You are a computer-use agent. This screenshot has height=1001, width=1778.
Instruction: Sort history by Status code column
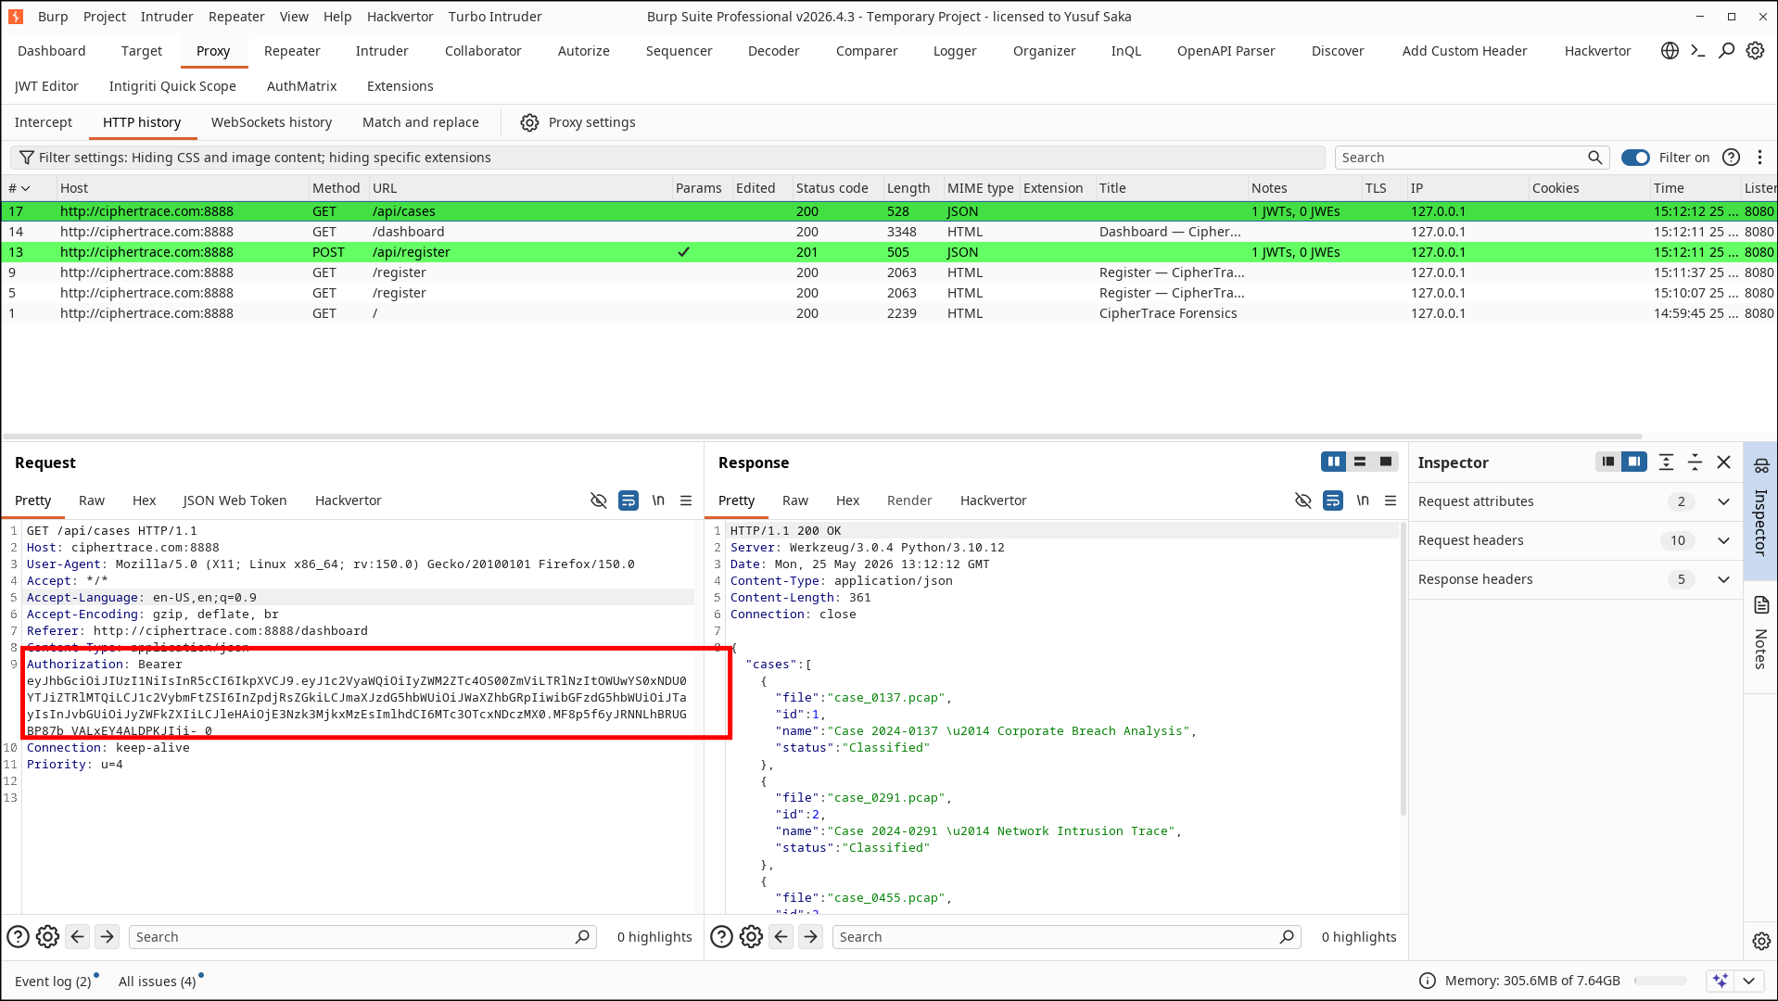(x=832, y=188)
